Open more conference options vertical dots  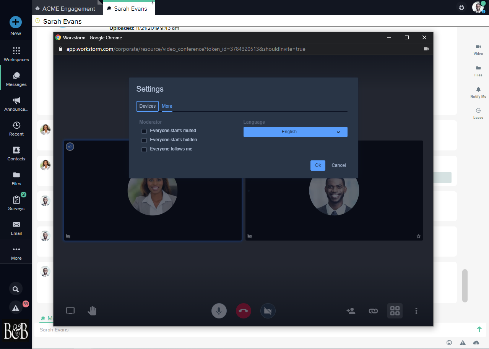pyautogui.click(x=416, y=311)
